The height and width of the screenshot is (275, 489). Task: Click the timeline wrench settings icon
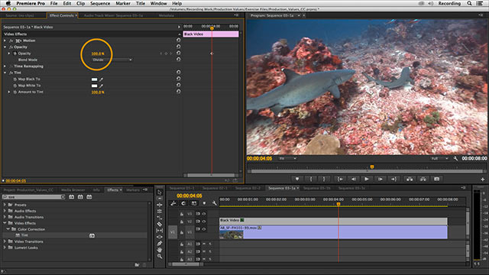point(214,203)
